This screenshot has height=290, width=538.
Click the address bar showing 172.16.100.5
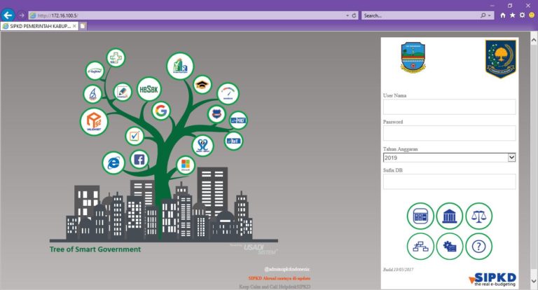click(x=187, y=15)
